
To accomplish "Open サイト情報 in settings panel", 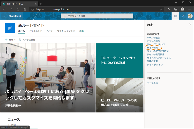I will pyautogui.click(x=152, y=48).
